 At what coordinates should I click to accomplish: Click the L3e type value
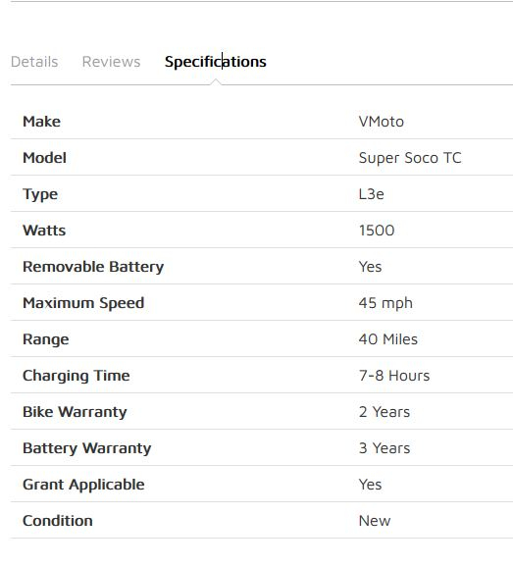point(372,194)
